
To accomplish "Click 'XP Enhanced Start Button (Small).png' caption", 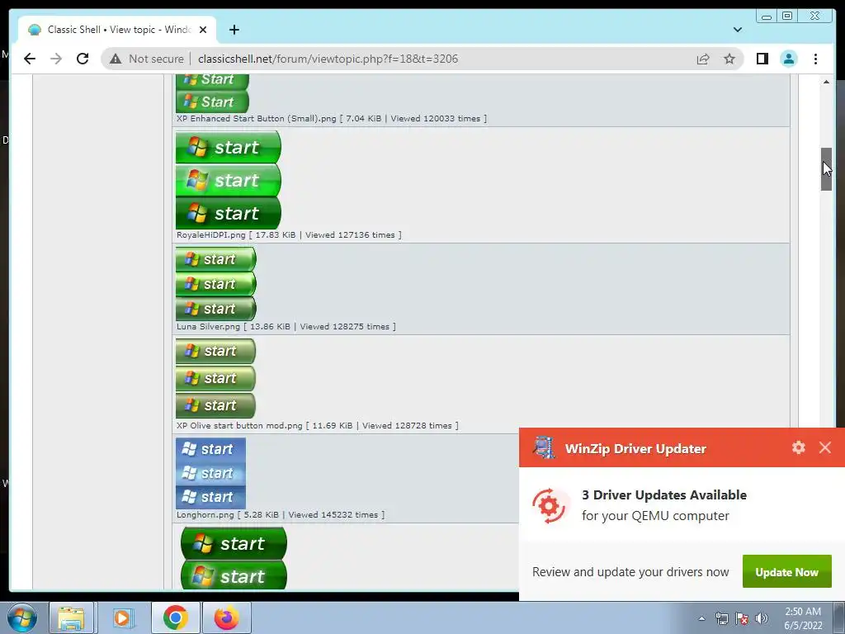I will click(256, 119).
